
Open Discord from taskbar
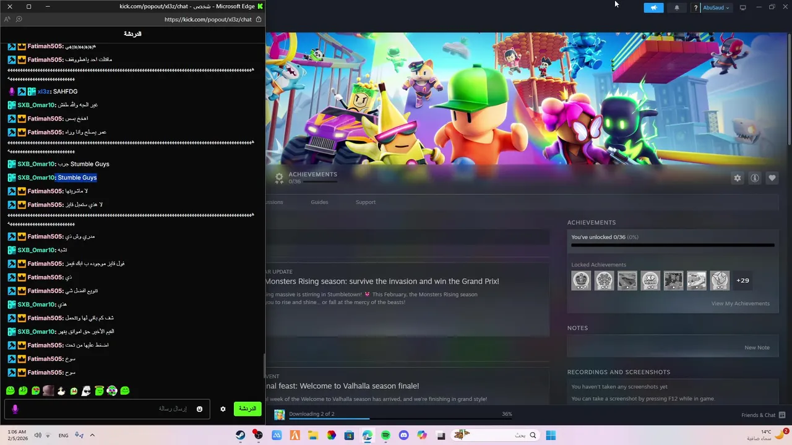[404, 435]
